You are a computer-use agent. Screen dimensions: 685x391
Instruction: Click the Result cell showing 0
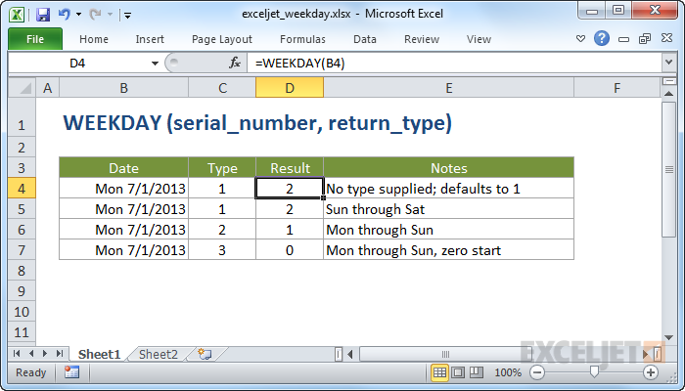coord(290,250)
